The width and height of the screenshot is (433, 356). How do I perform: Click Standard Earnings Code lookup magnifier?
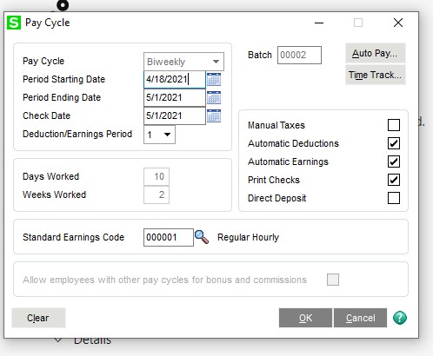pyautogui.click(x=202, y=237)
